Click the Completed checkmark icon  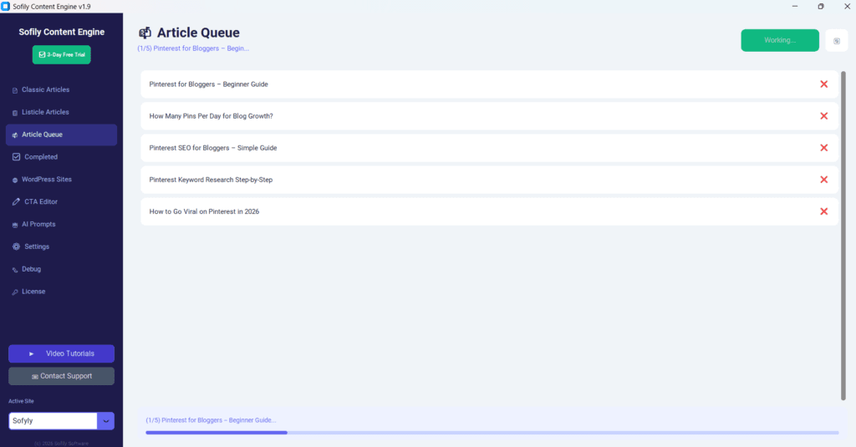coord(17,156)
